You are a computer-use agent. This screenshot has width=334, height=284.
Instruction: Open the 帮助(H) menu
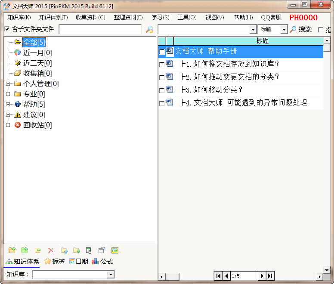(x=243, y=17)
